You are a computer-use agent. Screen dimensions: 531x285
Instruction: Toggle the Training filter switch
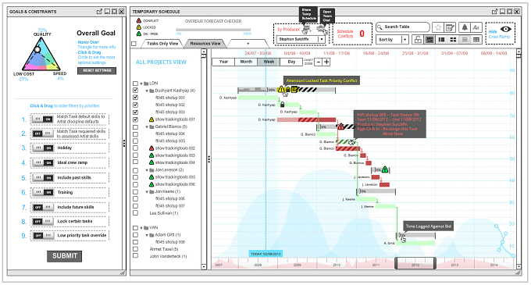pyautogui.click(x=43, y=192)
